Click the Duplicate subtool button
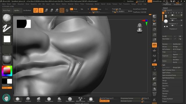This screenshot has height=104, width=186. [167, 56]
